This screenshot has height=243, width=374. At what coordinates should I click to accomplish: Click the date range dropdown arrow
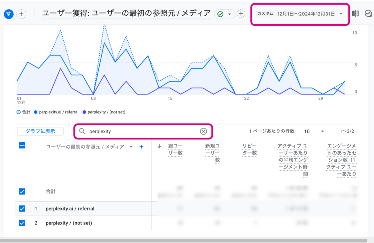point(341,14)
